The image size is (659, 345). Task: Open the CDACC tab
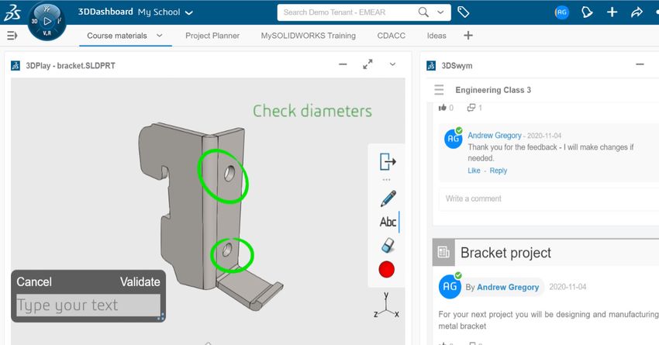coord(392,36)
